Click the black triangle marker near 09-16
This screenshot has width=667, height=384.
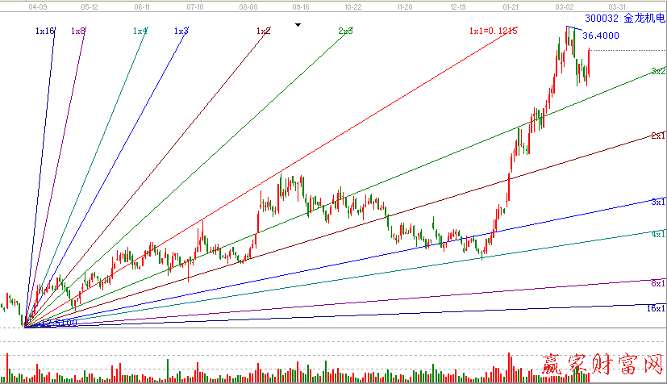pos(298,25)
